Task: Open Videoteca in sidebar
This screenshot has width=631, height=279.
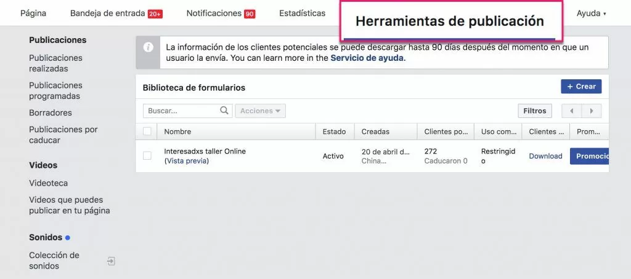Action: pos(48,183)
